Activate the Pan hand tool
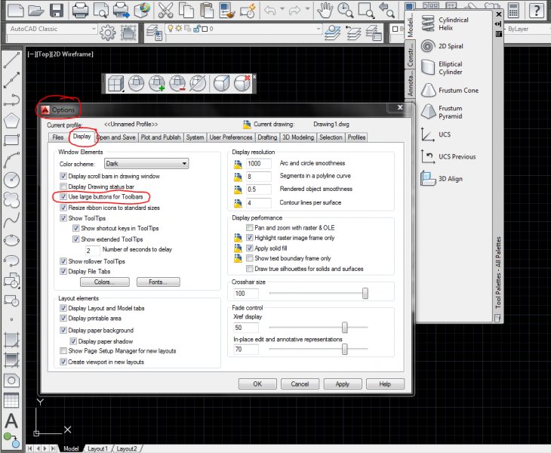 coord(325,11)
